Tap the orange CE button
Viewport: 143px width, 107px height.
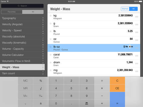117,88
